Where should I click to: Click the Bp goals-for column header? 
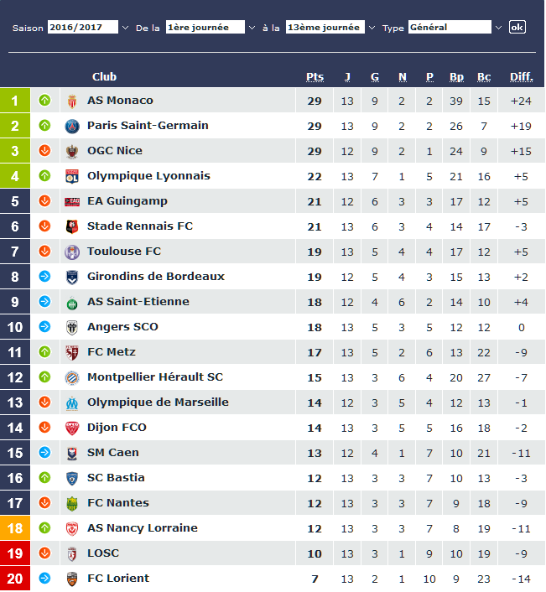point(456,76)
